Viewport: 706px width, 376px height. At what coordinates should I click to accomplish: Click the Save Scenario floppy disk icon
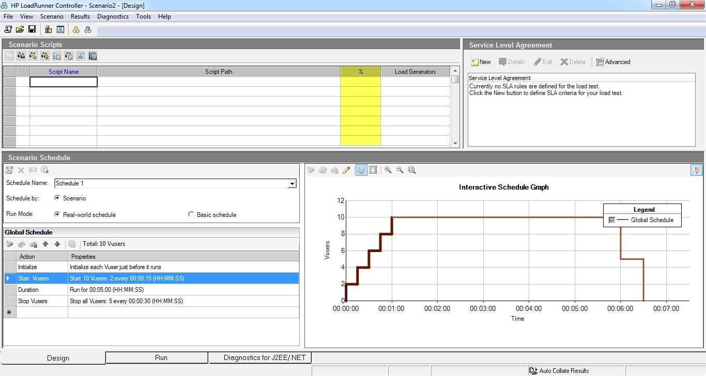(x=32, y=29)
